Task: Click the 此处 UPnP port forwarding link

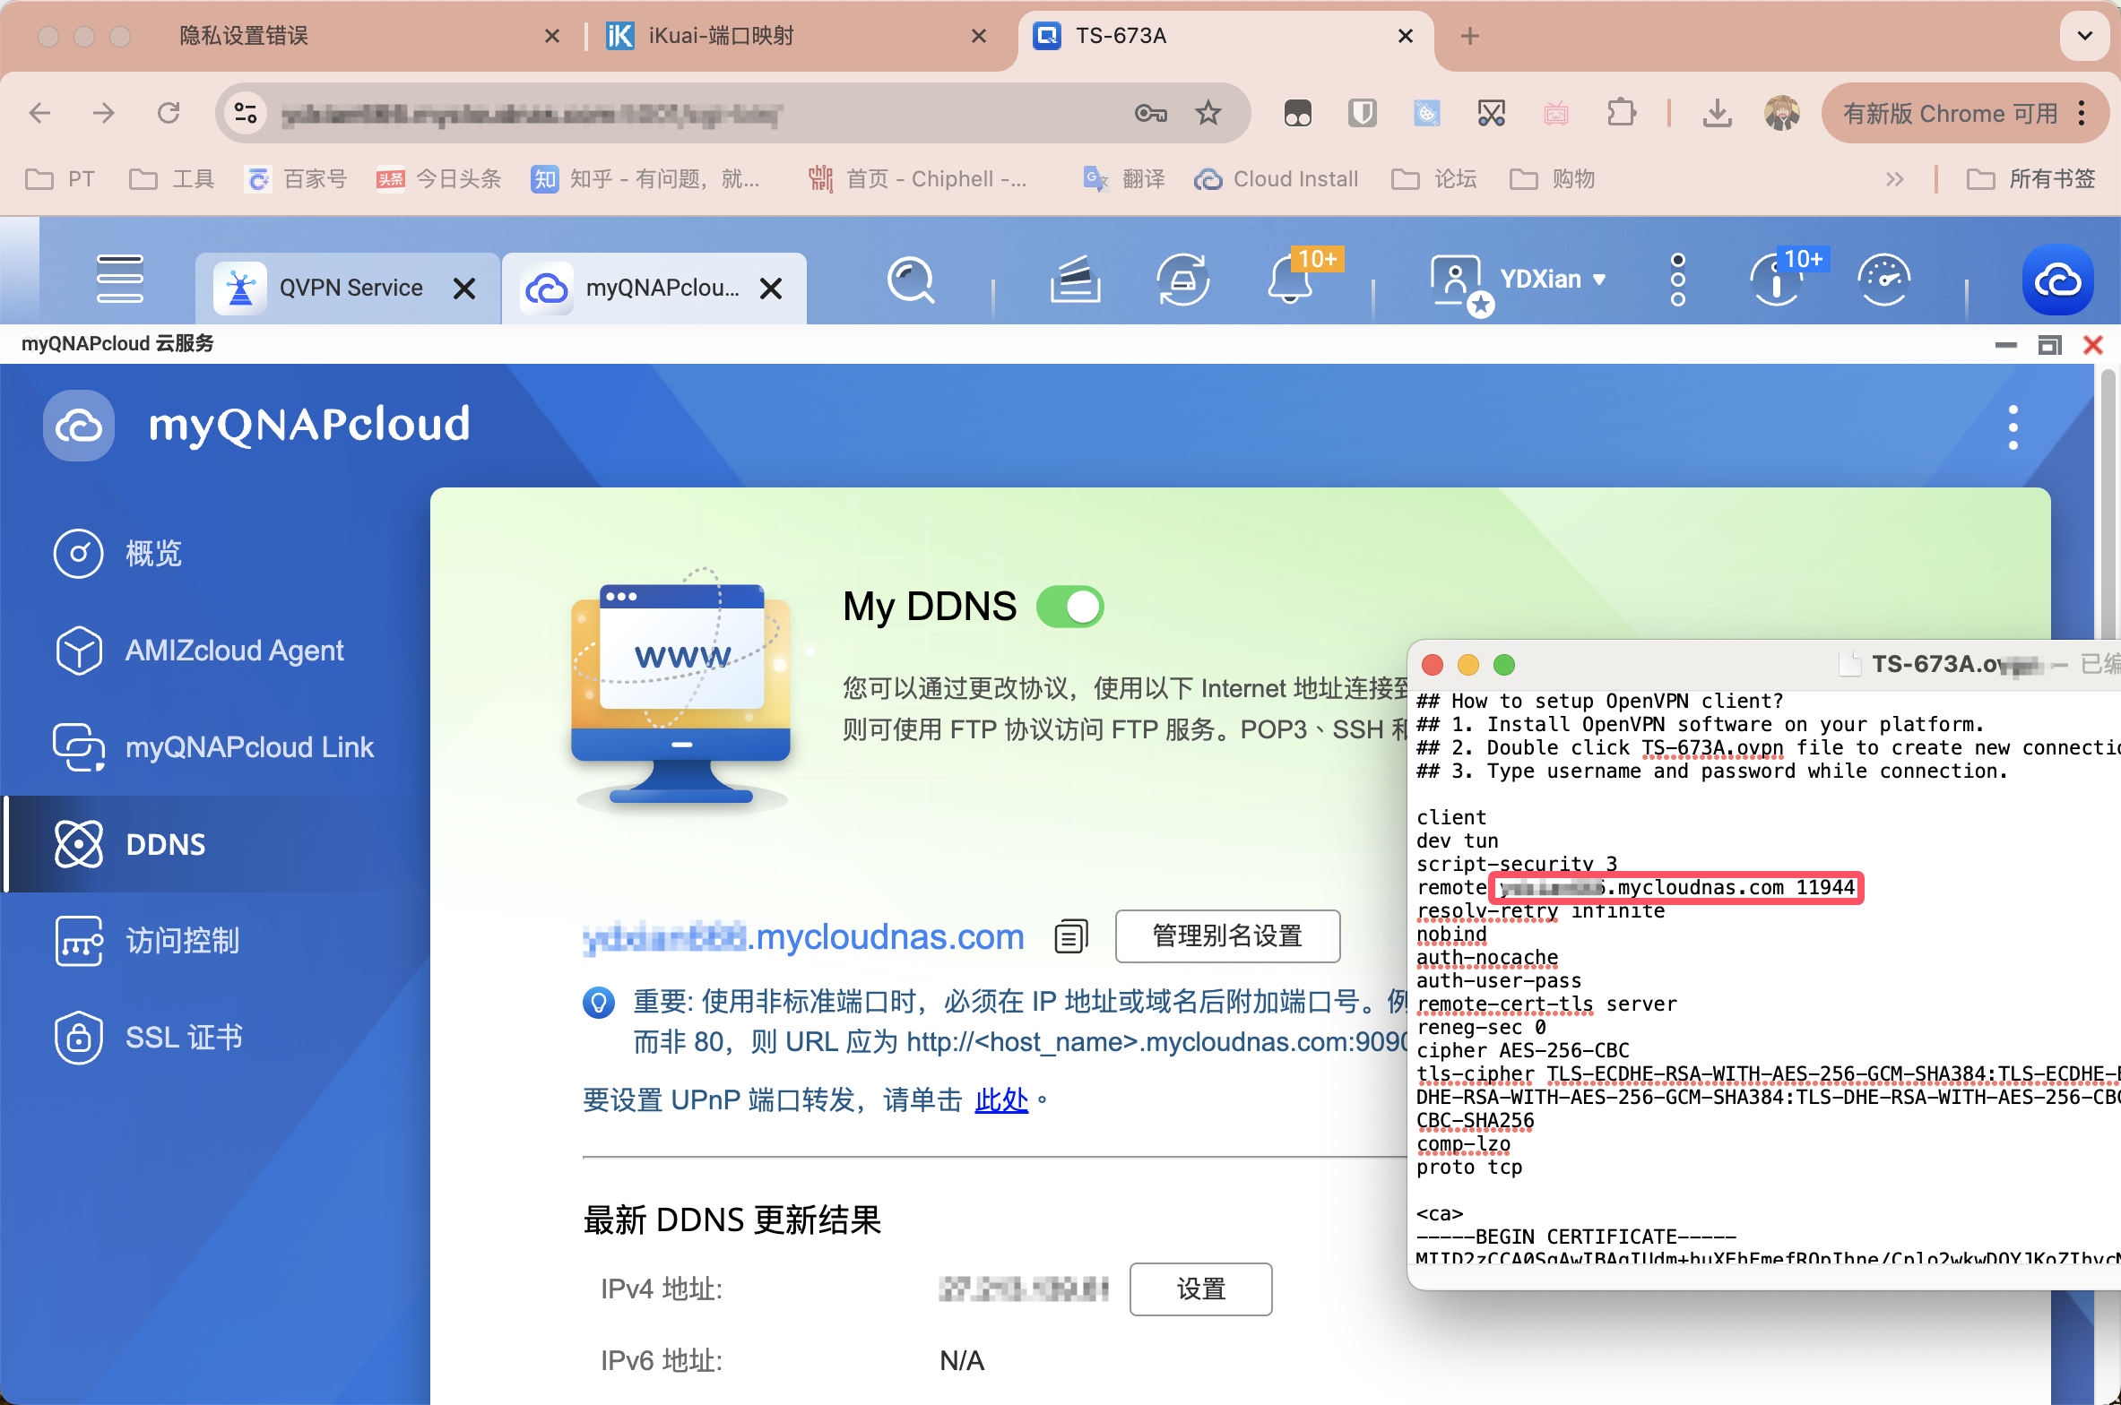Action: pos(1001,1099)
